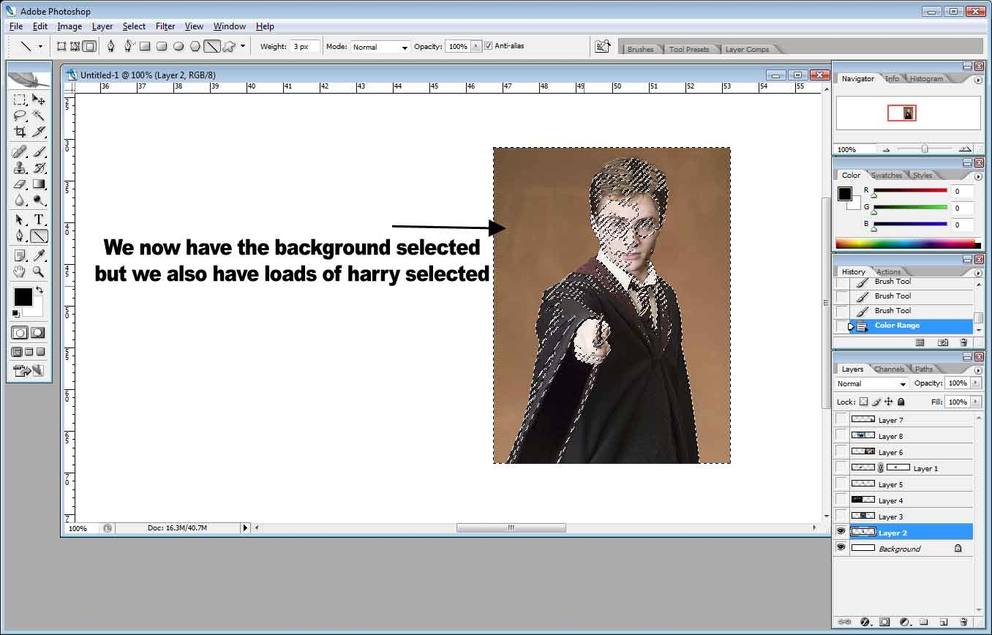992x635 pixels.
Task: Open the Navigator panel options menu
Action: tap(979, 80)
